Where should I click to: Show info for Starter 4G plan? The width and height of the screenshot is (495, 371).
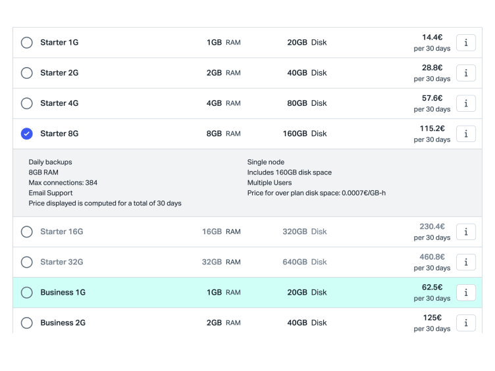[x=465, y=103]
